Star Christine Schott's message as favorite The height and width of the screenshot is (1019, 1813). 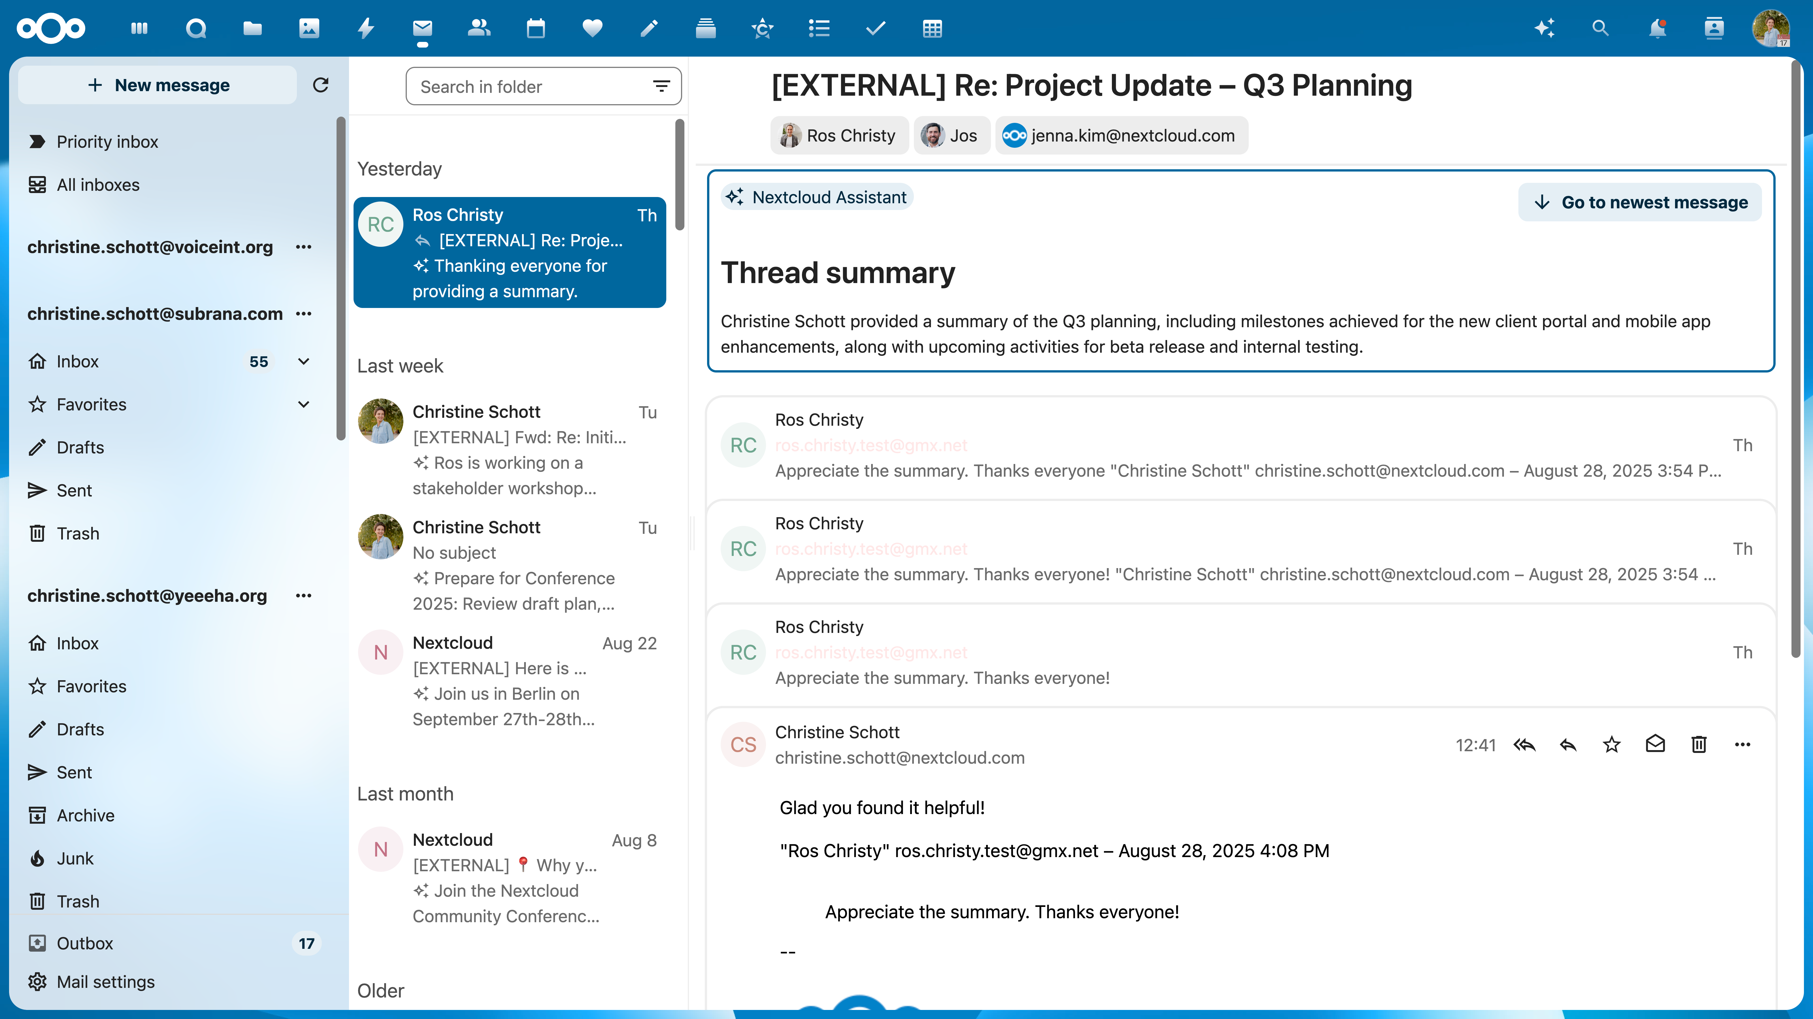pyautogui.click(x=1612, y=744)
